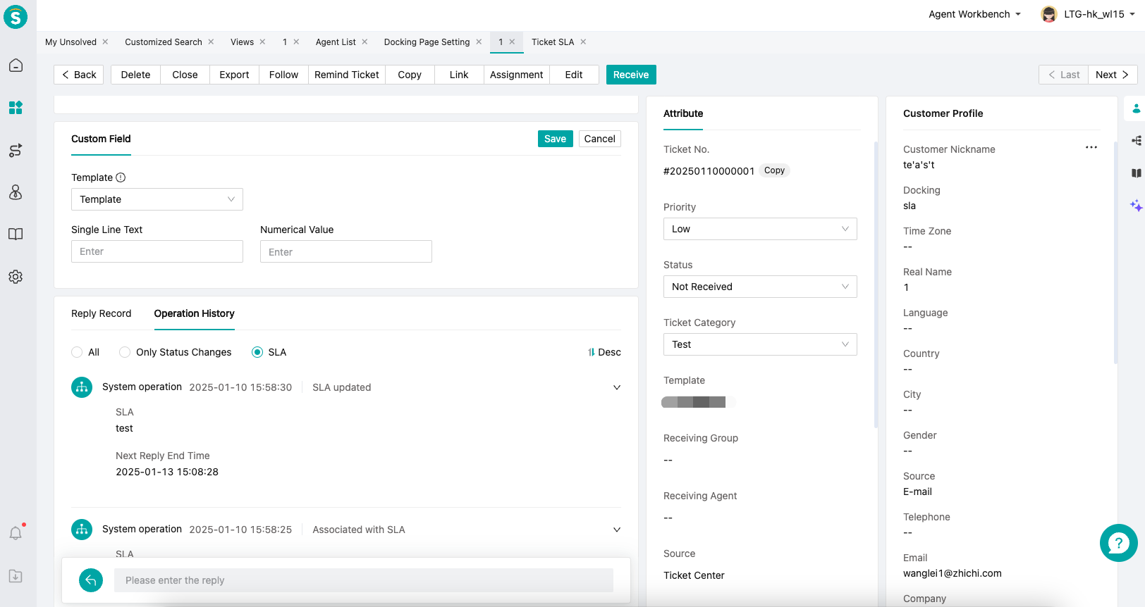Click the Export button
1145x607 pixels.
(234, 75)
